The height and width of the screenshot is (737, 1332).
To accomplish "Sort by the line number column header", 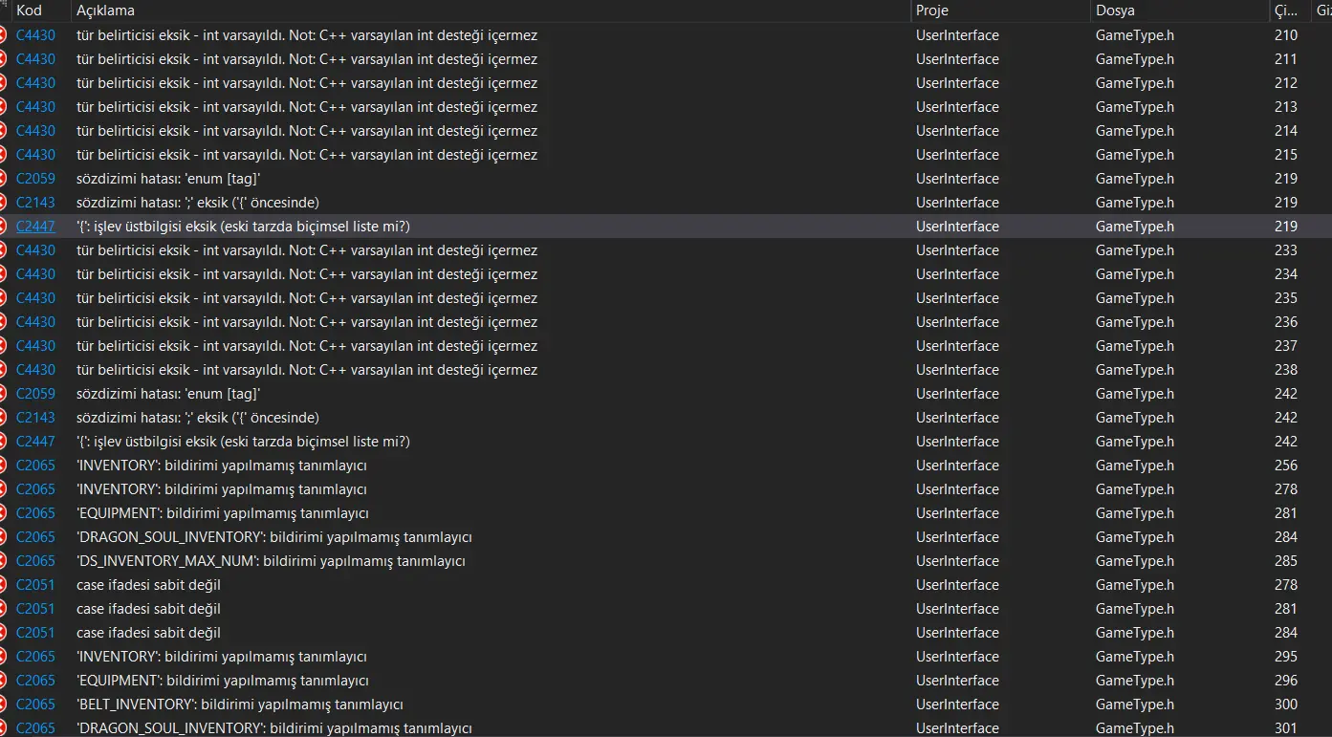I will tap(1285, 11).
